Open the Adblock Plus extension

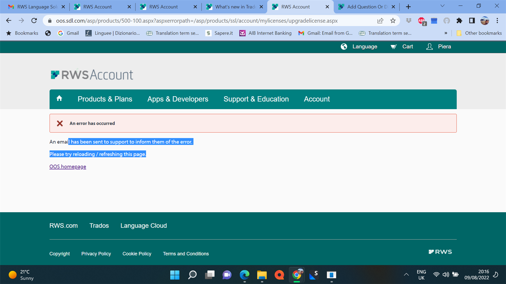click(421, 20)
